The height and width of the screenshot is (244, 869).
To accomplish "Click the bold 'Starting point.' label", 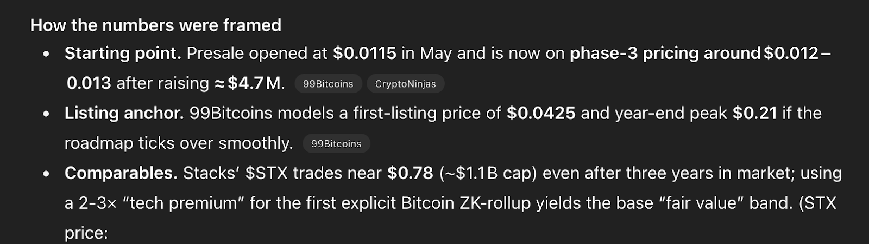I will (x=123, y=54).
